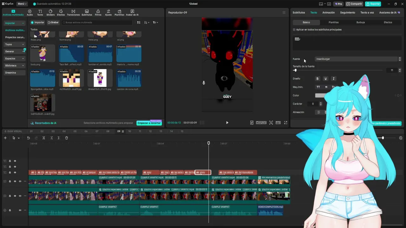Open the media filter dropdown

point(155,22)
